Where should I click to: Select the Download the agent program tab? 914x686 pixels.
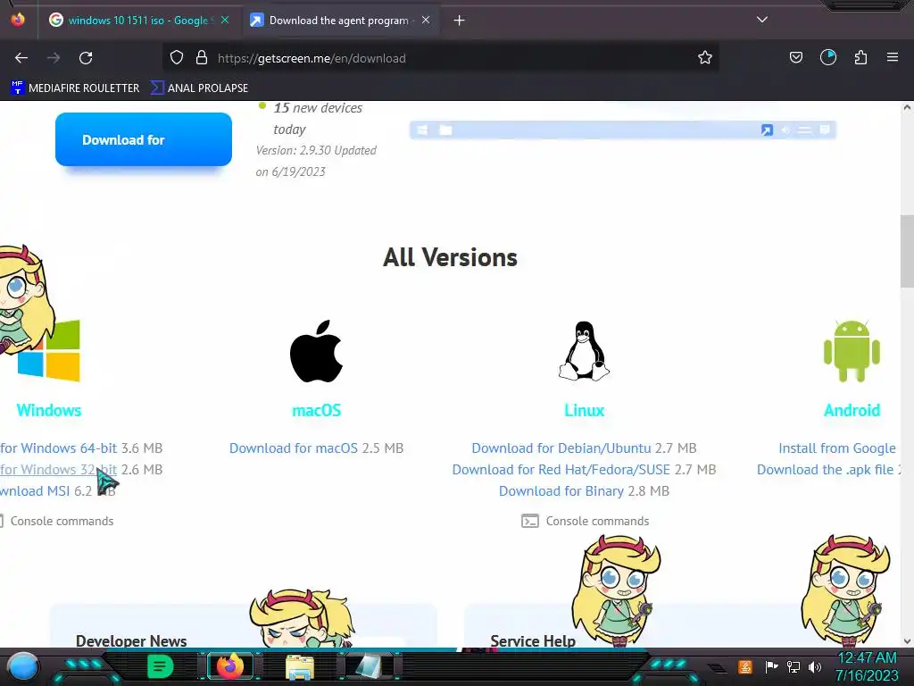click(x=338, y=21)
